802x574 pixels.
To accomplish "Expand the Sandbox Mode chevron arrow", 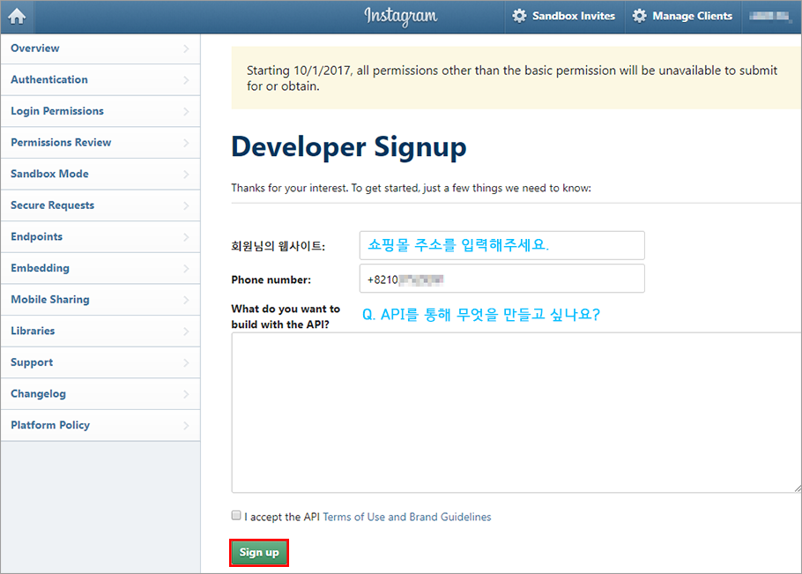I will click(186, 175).
